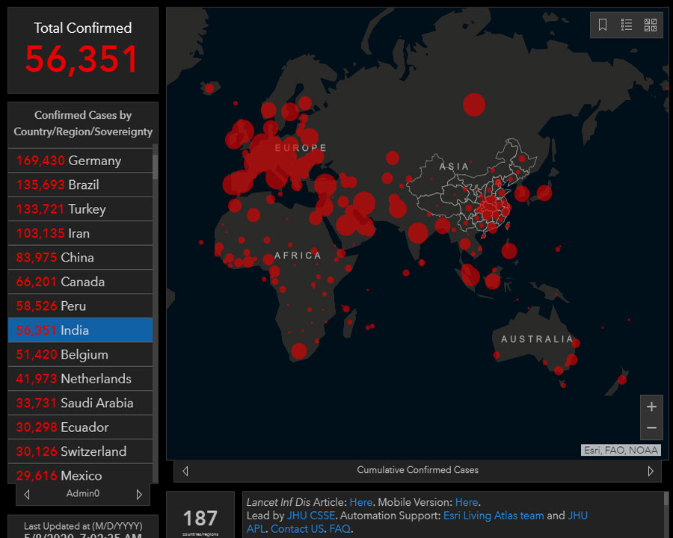Select Belgium in the country list

click(x=80, y=354)
